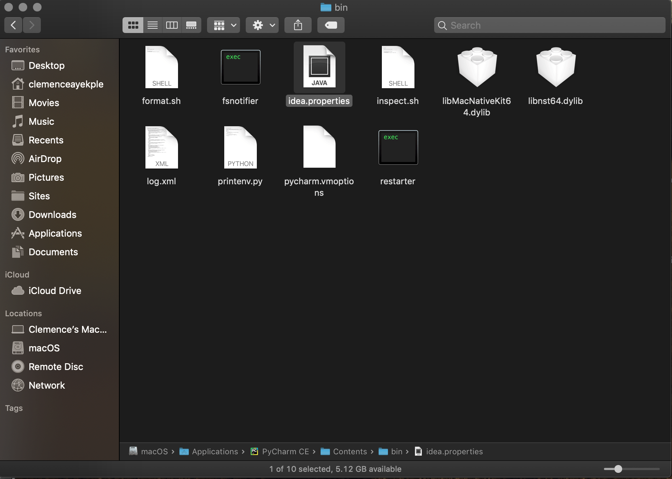Open Applications in the sidebar
Viewport: 672px width, 479px height.
(55, 233)
